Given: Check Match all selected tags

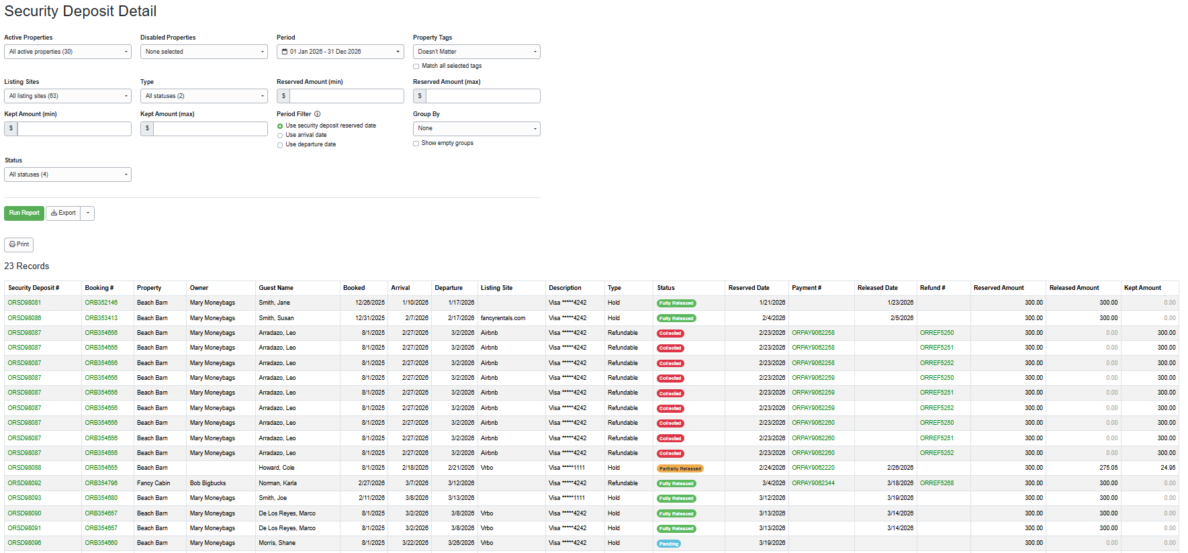Looking at the screenshot, I should [416, 66].
